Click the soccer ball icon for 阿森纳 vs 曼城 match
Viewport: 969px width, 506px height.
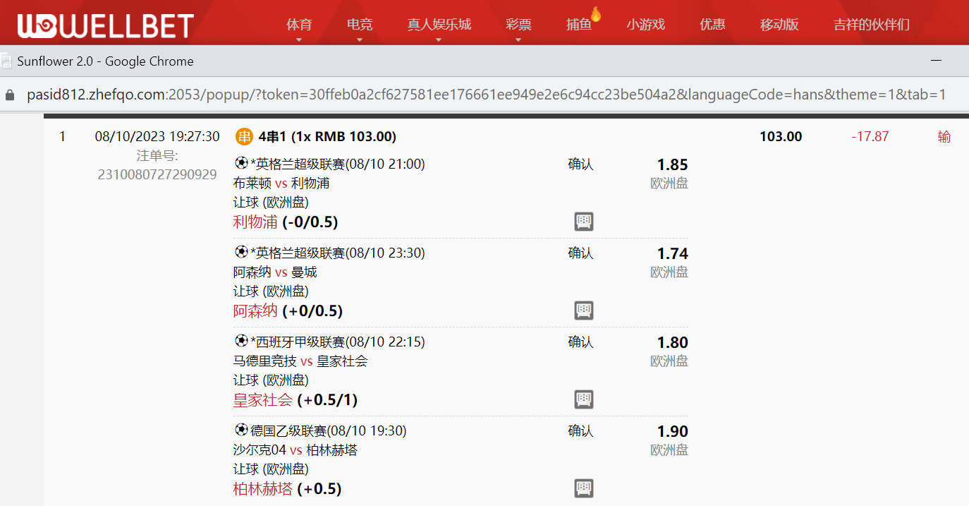tap(241, 253)
